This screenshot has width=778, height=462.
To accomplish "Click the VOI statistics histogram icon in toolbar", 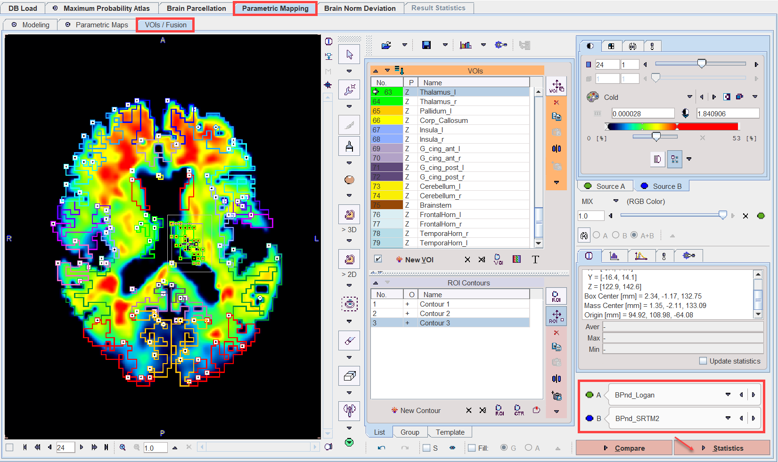I will (466, 45).
